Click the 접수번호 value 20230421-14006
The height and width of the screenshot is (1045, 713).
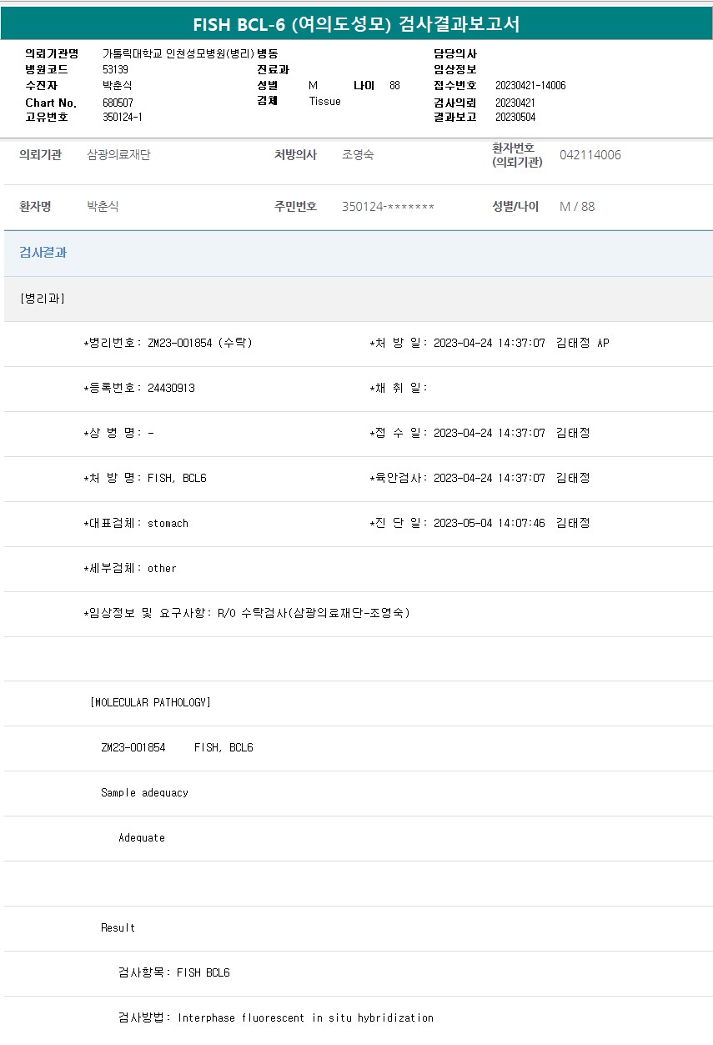pos(530,85)
